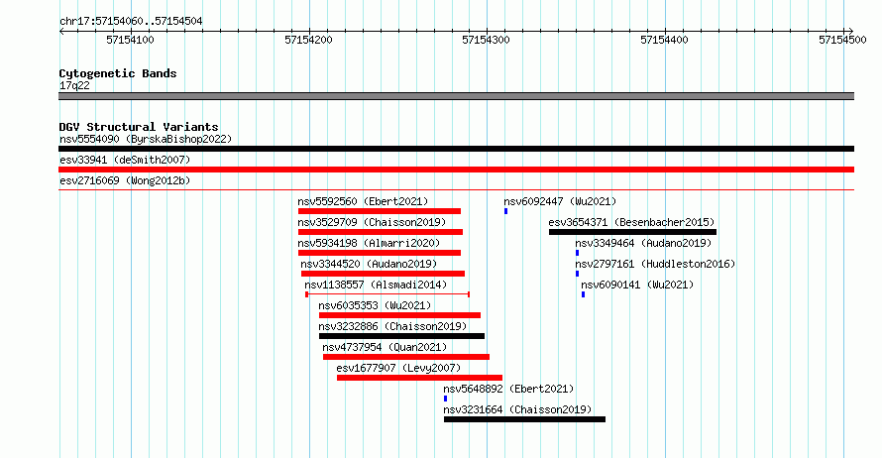Image resolution: width=882 pixels, height=458 pixels.
Task: Click the nsv5554090 (ByrskaBishop2022) variant label
Action: pos(146,139)
